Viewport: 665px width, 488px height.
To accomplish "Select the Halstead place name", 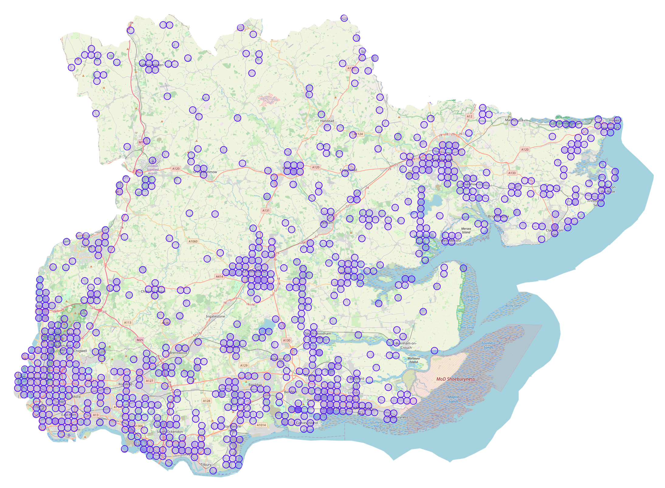I will [x=327, y=121].
